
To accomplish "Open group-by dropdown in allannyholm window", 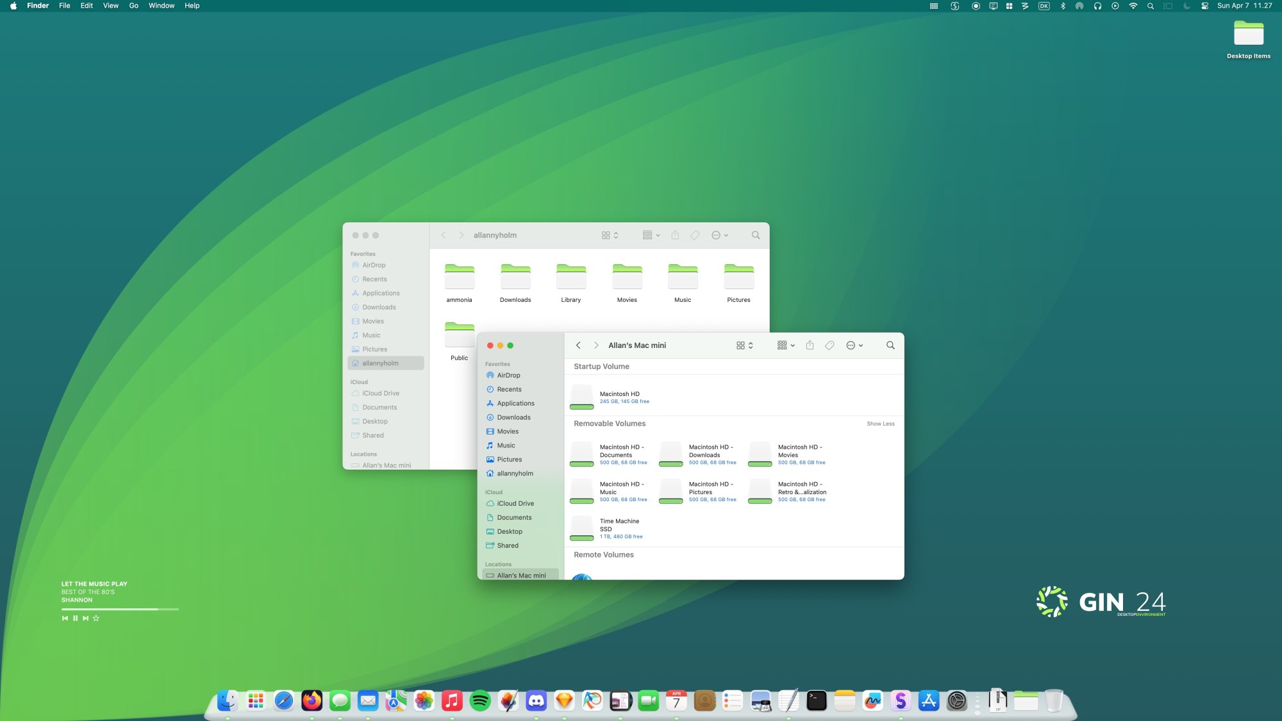I will coord(651,235).
